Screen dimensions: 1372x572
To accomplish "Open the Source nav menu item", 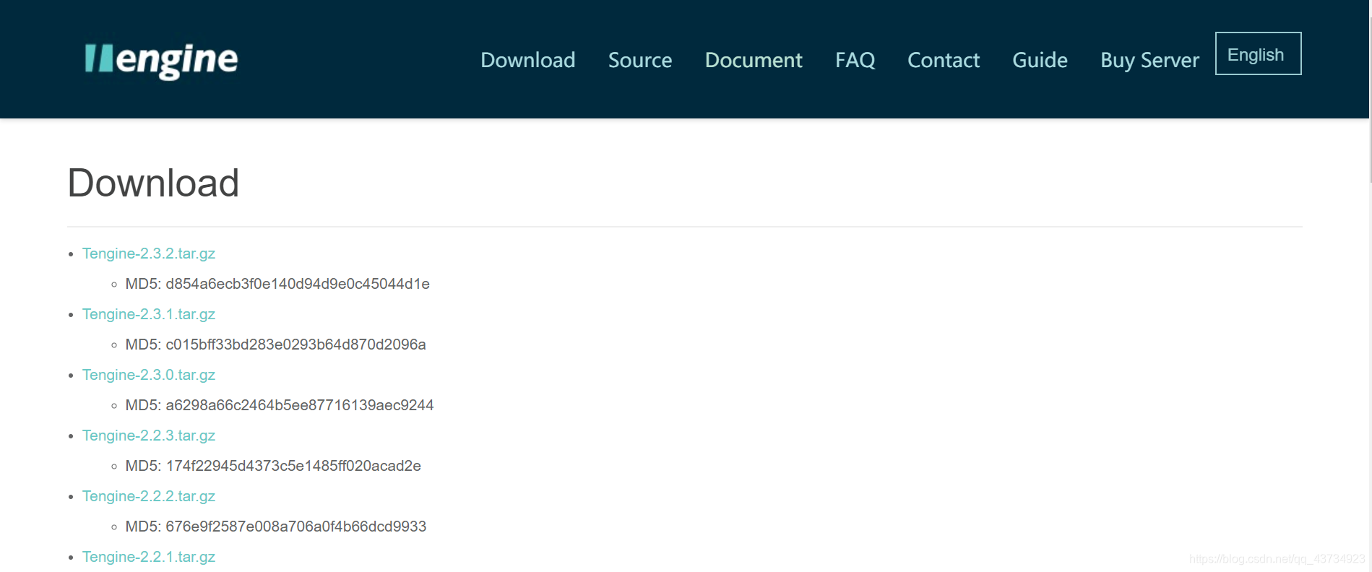I will [640, 60].
